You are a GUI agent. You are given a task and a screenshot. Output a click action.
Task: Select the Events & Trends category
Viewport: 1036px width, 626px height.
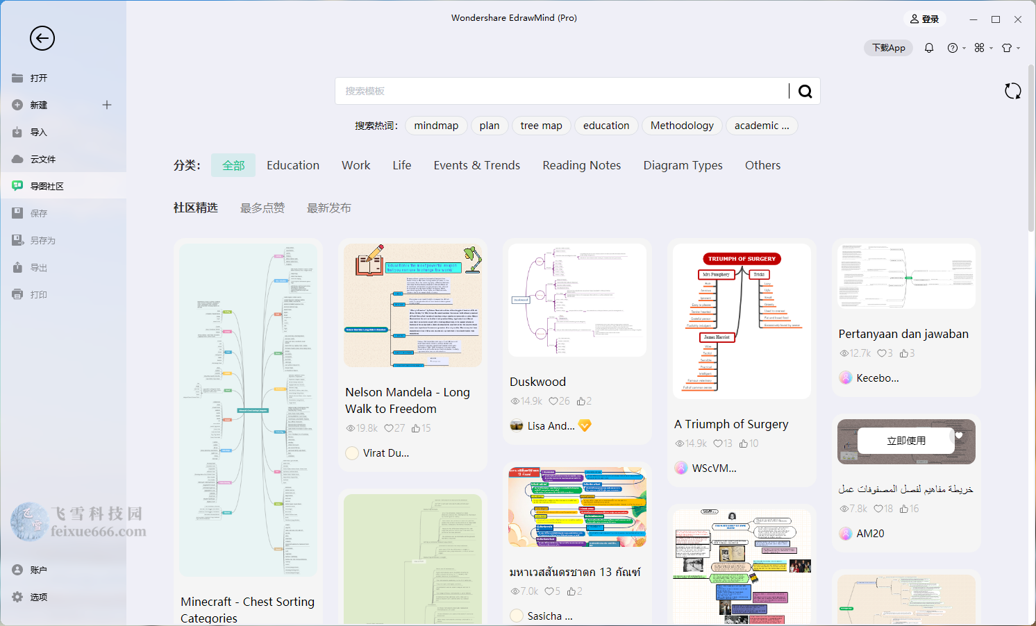(x=477, y=165)
